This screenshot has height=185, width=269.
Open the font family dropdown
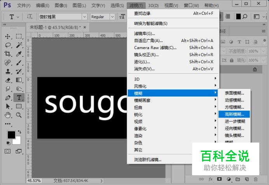click(84, 17)
